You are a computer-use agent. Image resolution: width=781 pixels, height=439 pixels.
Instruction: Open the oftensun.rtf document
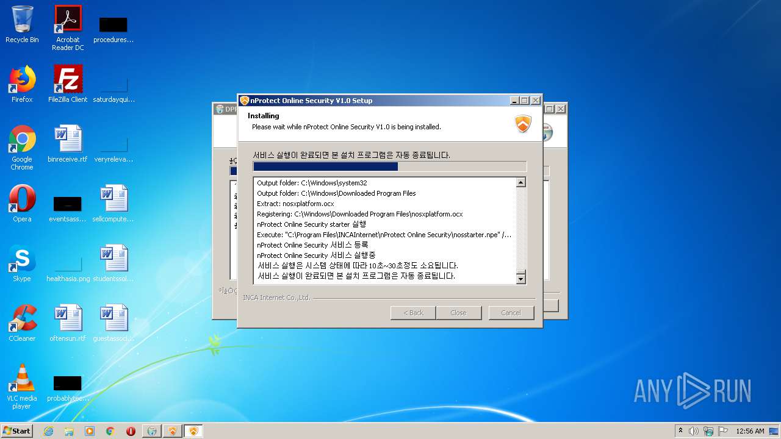pos(68,323)
